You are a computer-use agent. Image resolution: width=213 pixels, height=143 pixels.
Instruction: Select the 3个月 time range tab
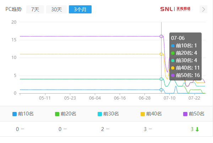(x=80, y=10)
